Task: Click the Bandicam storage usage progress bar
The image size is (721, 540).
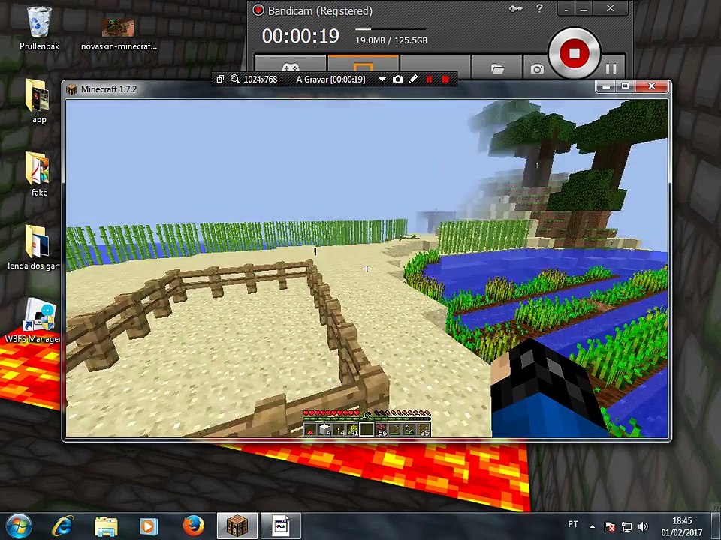Action: (391, 29)
